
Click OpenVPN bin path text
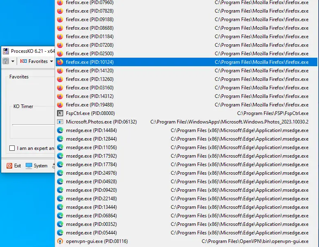click(255, 241)
